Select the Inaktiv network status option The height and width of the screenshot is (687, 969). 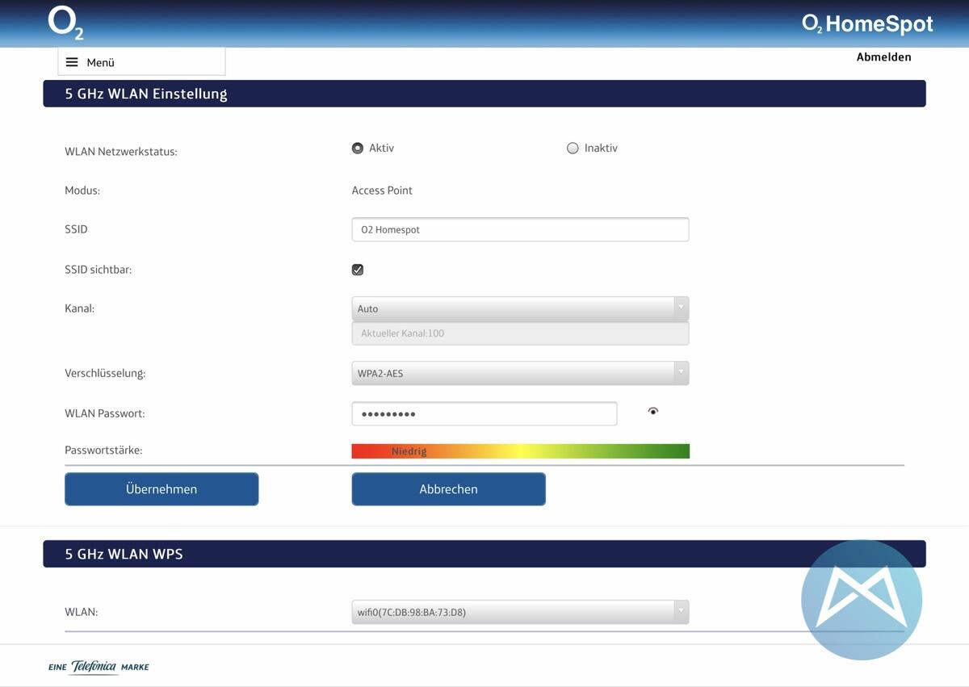coord(573,149)
